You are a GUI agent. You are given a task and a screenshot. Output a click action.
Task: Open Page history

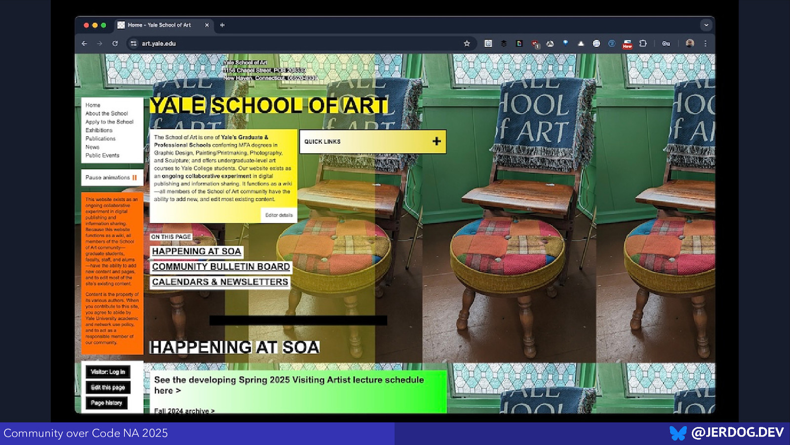tap(106, 403)
